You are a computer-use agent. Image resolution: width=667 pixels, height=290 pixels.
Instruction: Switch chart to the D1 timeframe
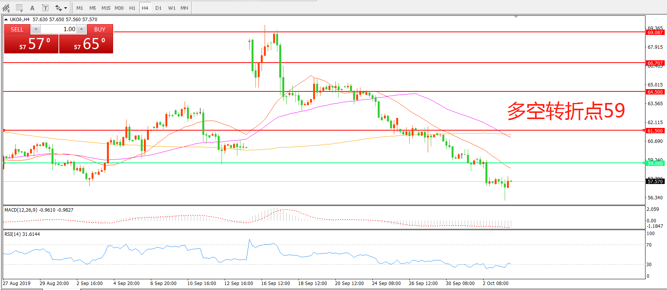point(158,8)
